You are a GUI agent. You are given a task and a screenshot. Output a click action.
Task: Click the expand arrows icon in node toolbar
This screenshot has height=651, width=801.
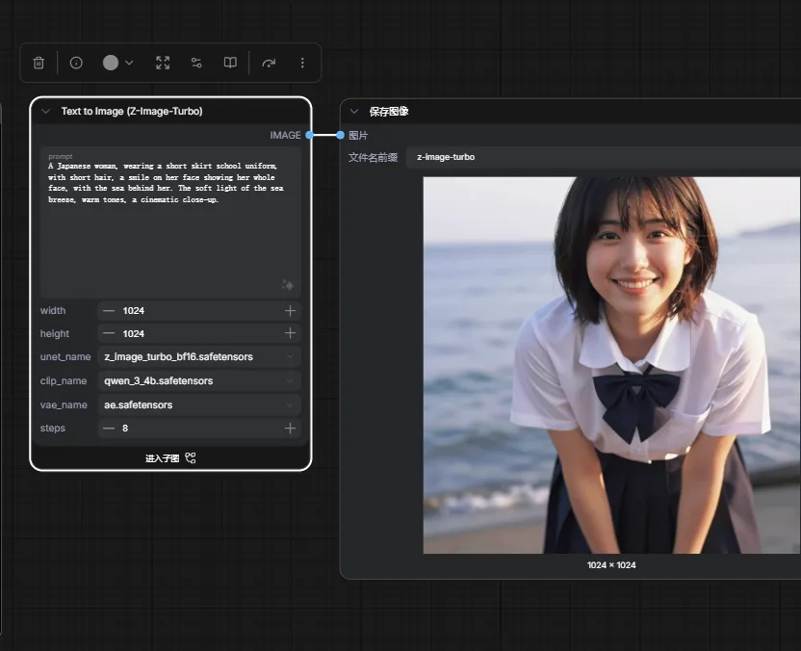pos(163,63)
